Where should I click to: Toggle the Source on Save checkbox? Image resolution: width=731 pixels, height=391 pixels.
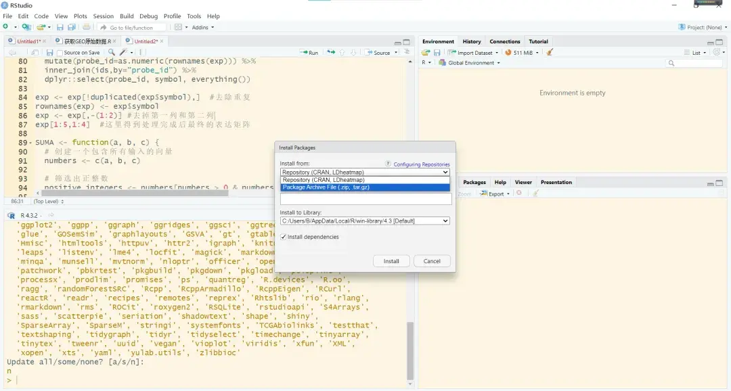click(60, 53)
